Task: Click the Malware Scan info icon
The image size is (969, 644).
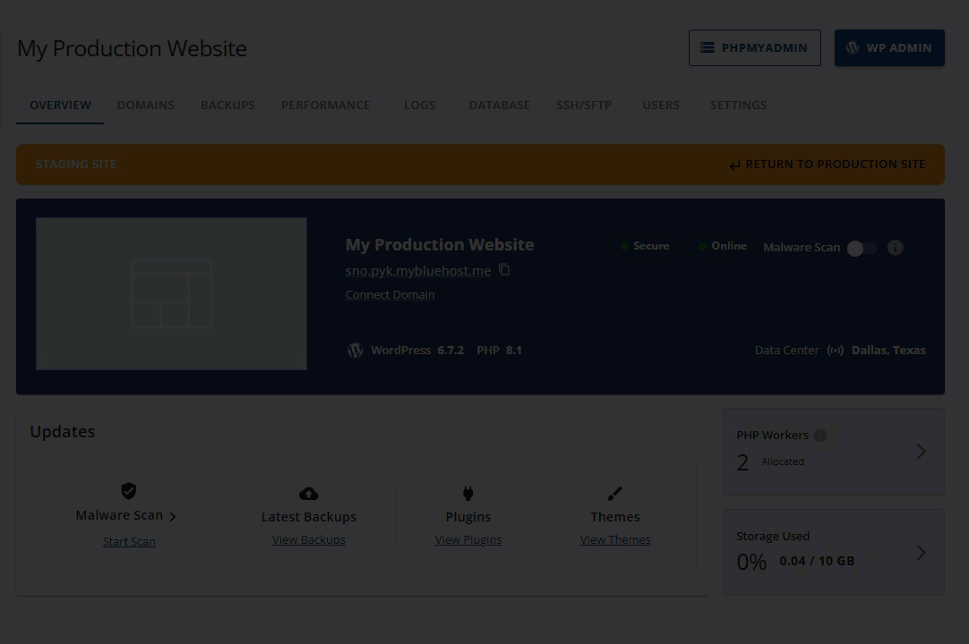Action: tap(895, 248)
